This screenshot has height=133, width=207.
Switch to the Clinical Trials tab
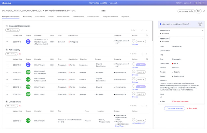pyautogui.click(x=40, y=17)
